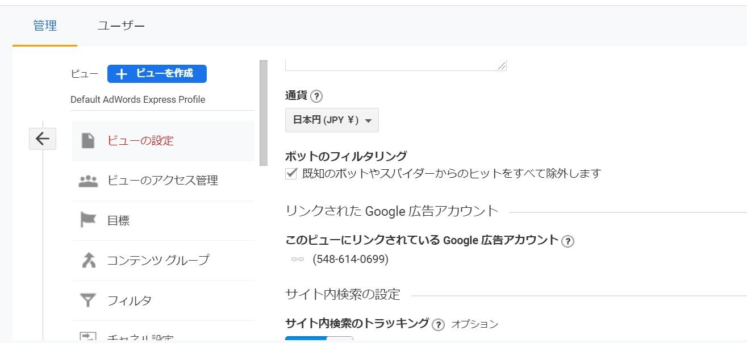The height and width of the screenshot is (343, 747).
Task: Click help icon next to 通貨
Action: (x=317, y=96)
